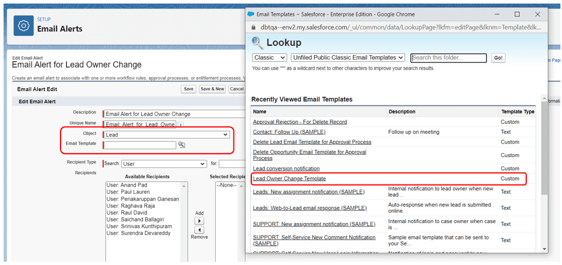Click the padlock icon in the address bar

(x=253, y=27)
